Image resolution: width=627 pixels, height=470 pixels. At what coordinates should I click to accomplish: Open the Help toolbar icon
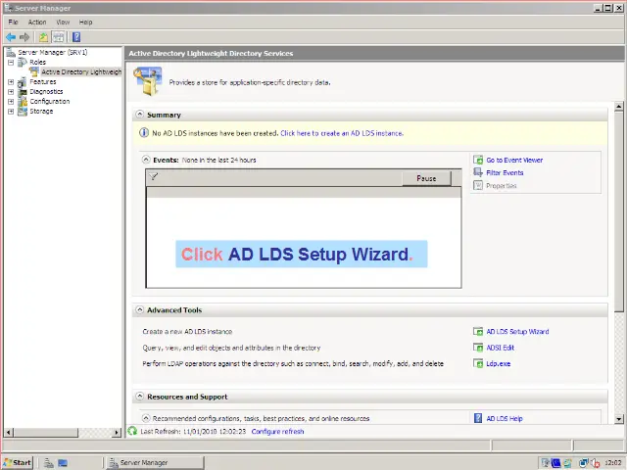(x=76, y=37)
